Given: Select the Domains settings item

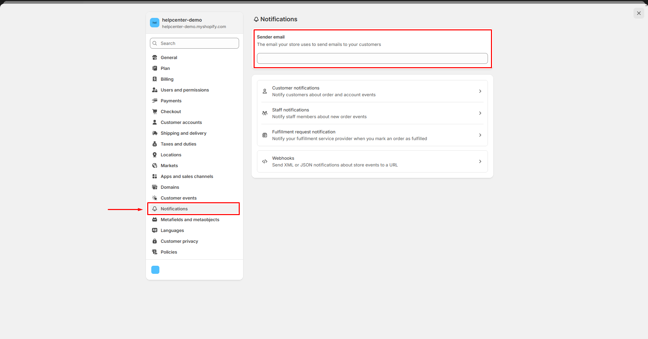Looking at the screenshot, I should 170,187.
